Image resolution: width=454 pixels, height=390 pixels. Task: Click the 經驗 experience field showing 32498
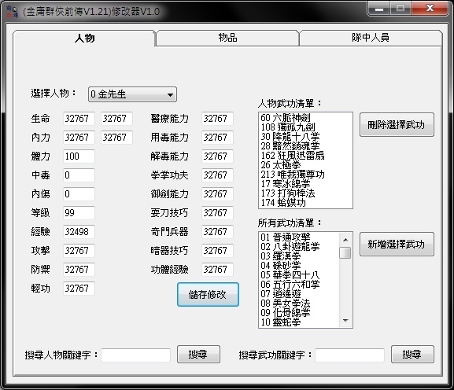tap(79, 232)
